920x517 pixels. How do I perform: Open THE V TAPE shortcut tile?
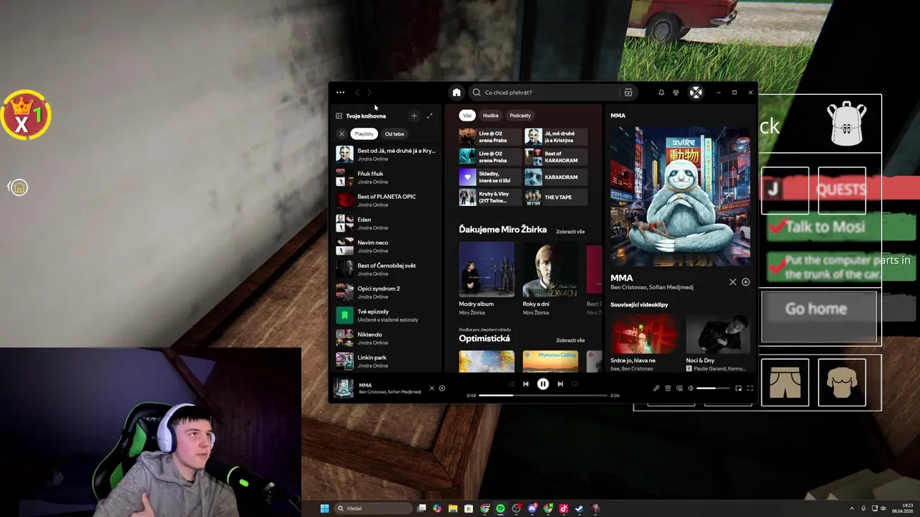[x=556, y=197]
